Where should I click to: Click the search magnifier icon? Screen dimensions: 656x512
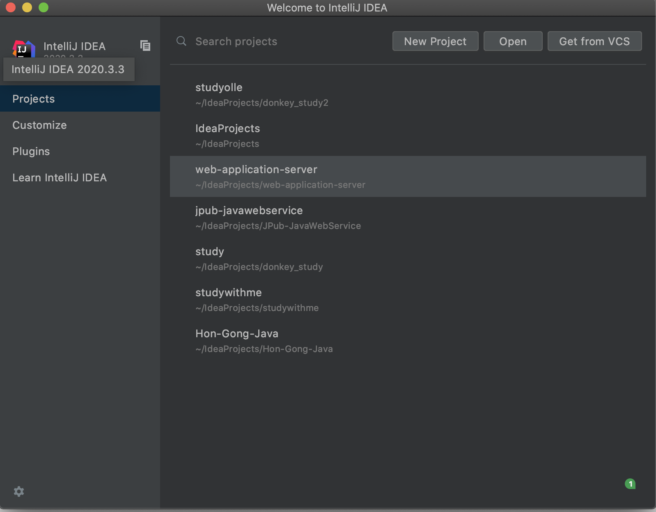[181, 41]
